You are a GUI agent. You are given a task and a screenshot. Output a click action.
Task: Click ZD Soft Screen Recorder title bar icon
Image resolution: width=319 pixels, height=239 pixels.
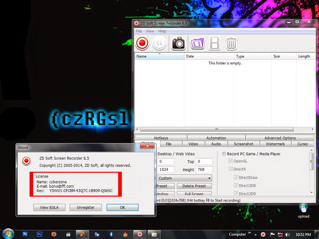click(x=136, y=23)
